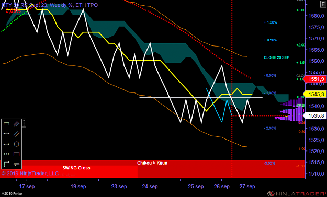Select the ruler measure tool

coord(16,164)
